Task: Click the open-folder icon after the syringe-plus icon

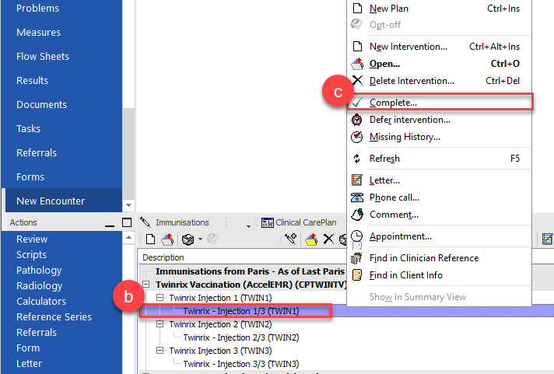Action: [311, 239]
